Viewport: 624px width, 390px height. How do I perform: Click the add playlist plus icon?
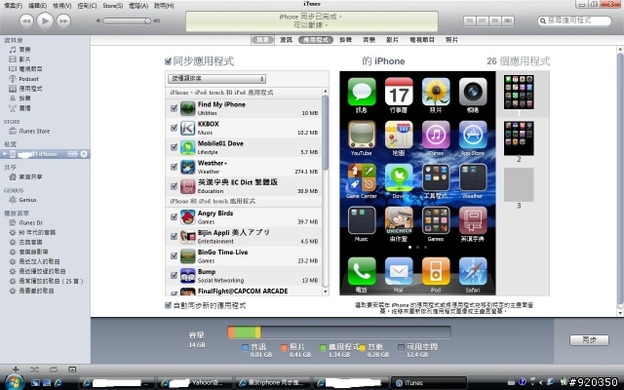pos(16,370)
